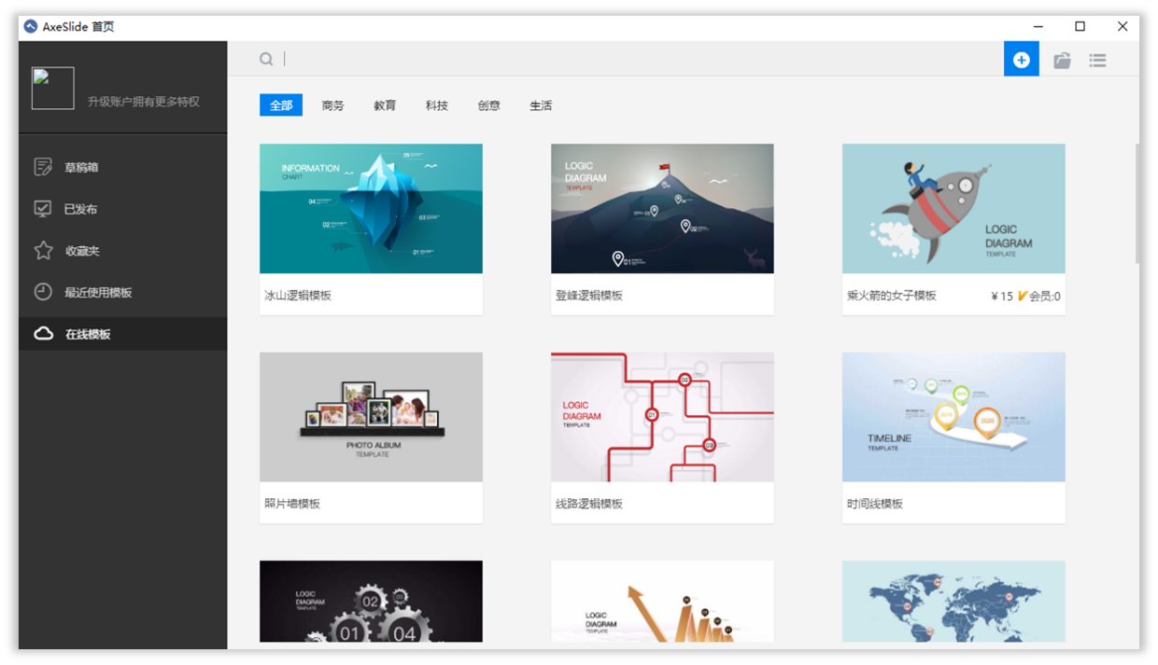Open the 冰山逻辑模板 iceberg thumbnail
1158x665 pixels.
point(371,209)
